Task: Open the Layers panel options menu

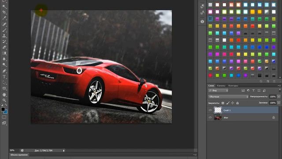Action: [279, 86]
